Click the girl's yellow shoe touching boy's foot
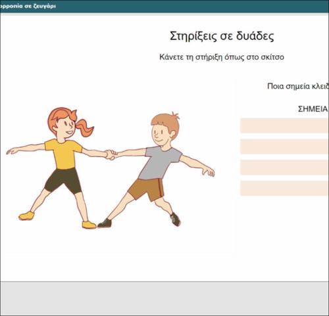The image size is (329, 316). [x=89, y=225]
